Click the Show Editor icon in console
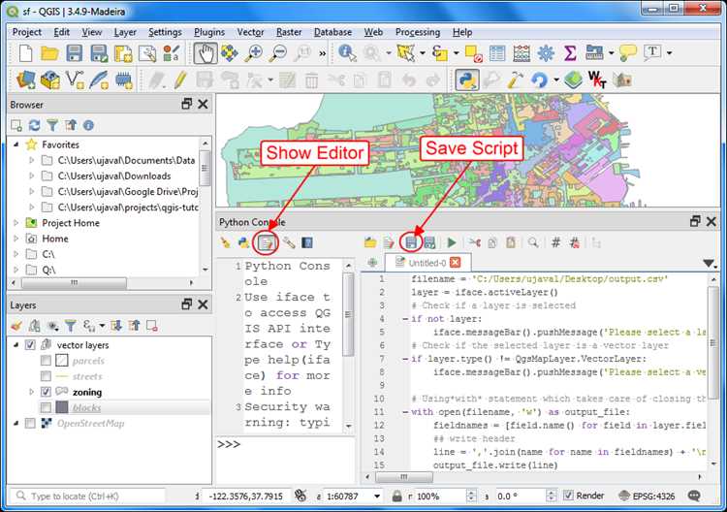 tap(267, 242)
